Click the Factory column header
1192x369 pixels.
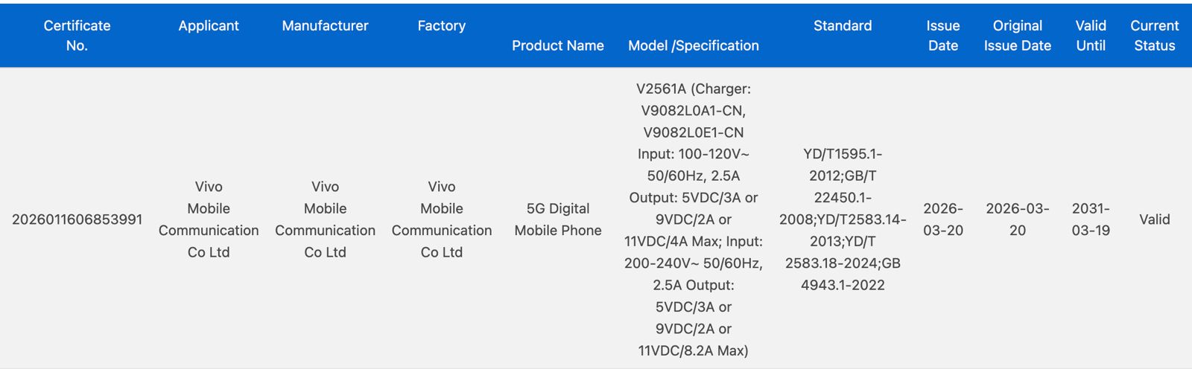(x=441, y=26)
